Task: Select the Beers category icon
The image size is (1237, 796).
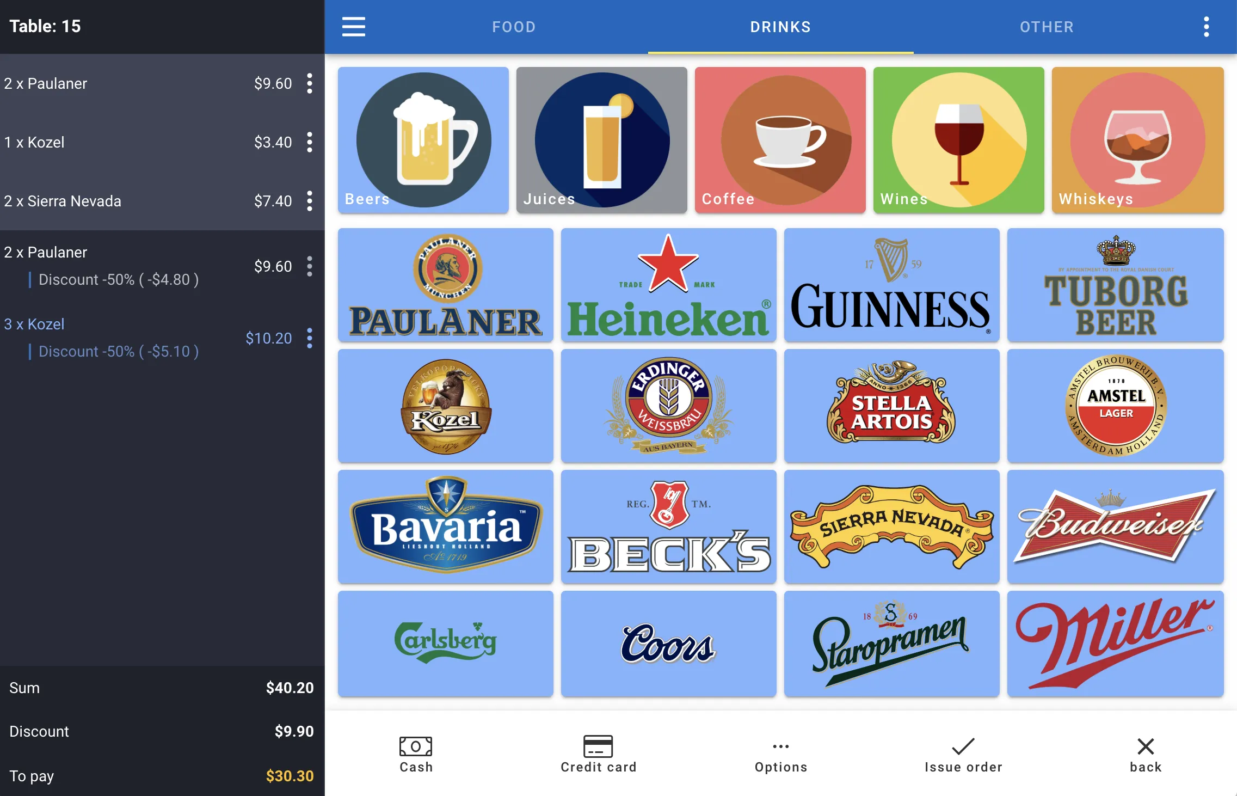Action: [424, 139]
